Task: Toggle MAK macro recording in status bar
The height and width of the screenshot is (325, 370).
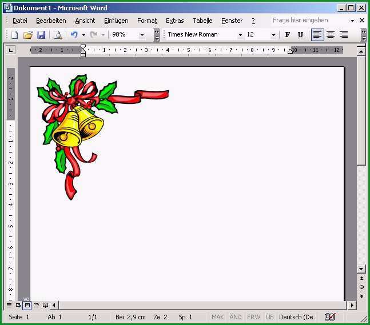Action: (x=217, y=317)
